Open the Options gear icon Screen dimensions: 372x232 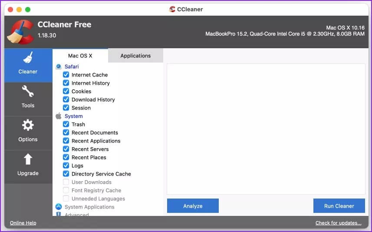pyautogui.click(x=28, y=125)
